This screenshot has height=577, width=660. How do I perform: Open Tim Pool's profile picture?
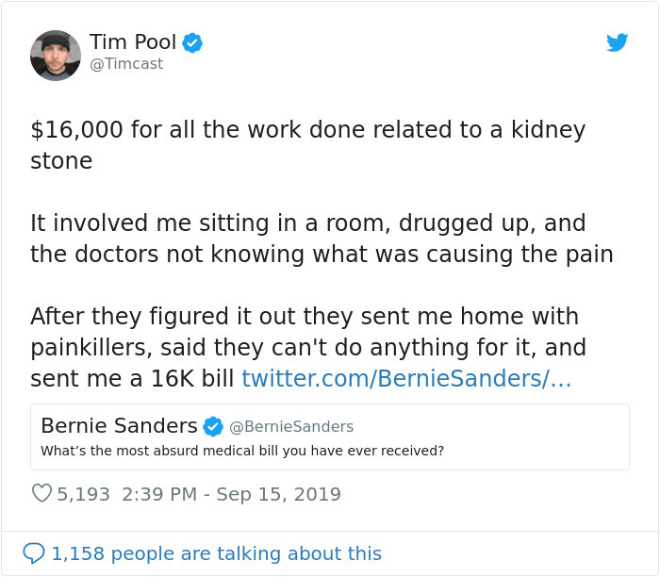pos(56,56)
